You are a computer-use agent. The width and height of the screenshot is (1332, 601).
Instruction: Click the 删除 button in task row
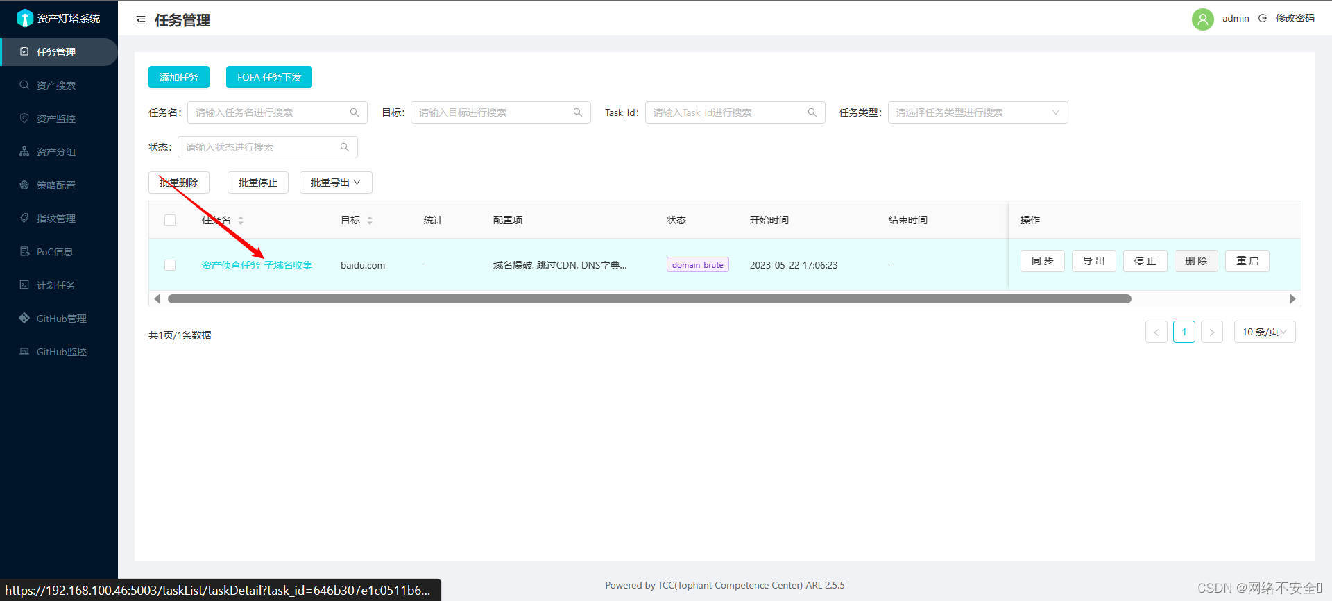point(1197,261)
